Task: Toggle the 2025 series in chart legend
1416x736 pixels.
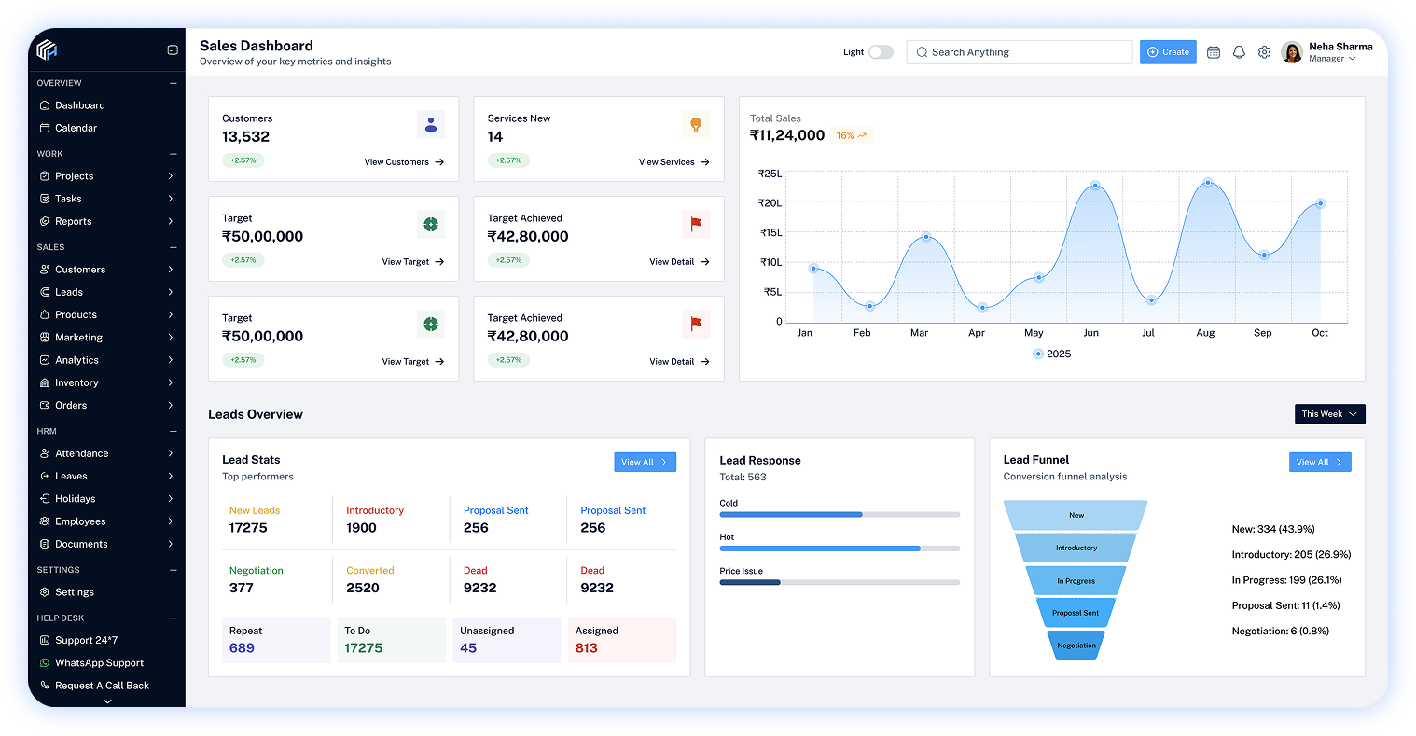Action: point(1051,354)
